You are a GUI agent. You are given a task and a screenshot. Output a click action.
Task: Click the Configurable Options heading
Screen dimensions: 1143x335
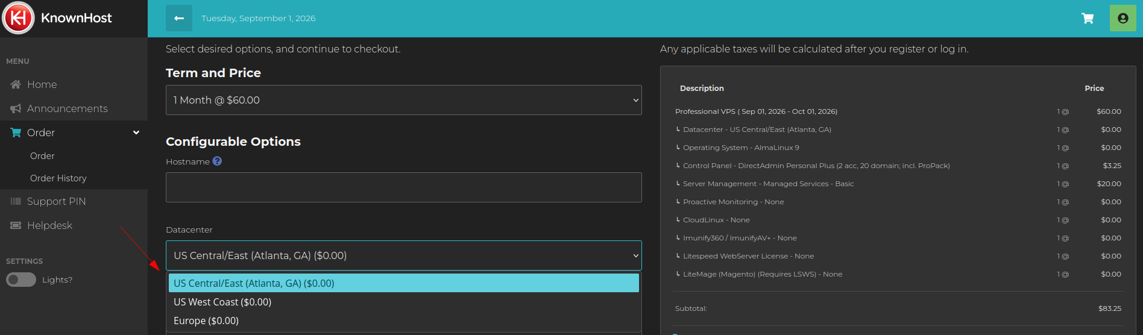click(x=233, y=142)
